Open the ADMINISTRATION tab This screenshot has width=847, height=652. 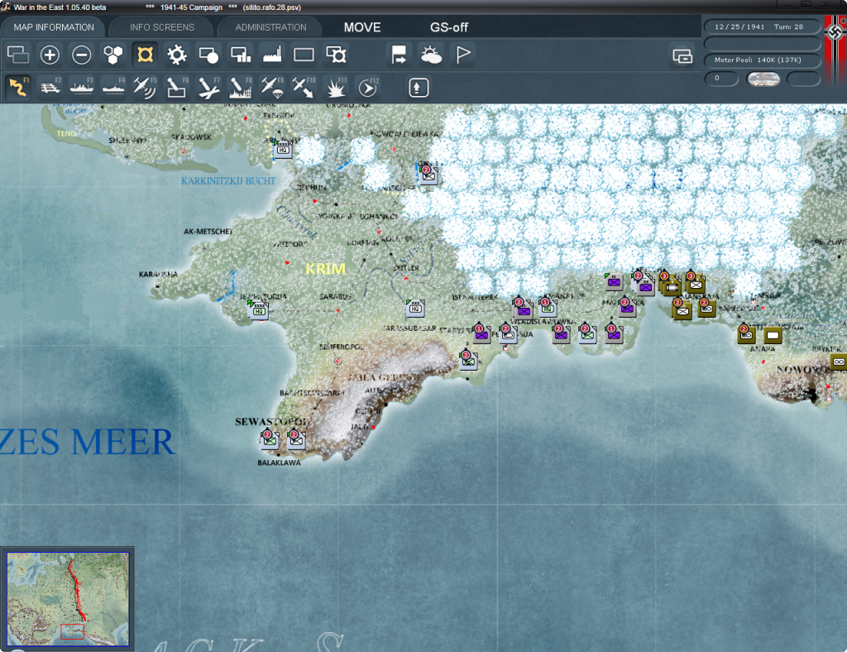tap(270, 27)
